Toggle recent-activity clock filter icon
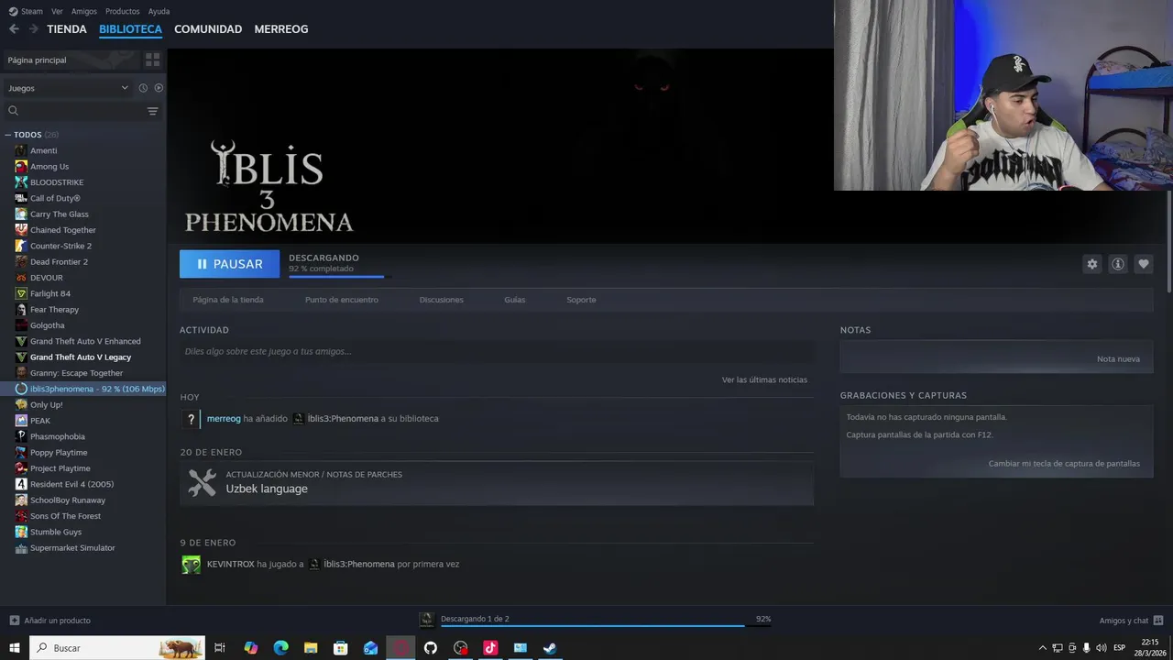Image resolution: width=1173 pixels, height=660 pixels. point(143,88)
